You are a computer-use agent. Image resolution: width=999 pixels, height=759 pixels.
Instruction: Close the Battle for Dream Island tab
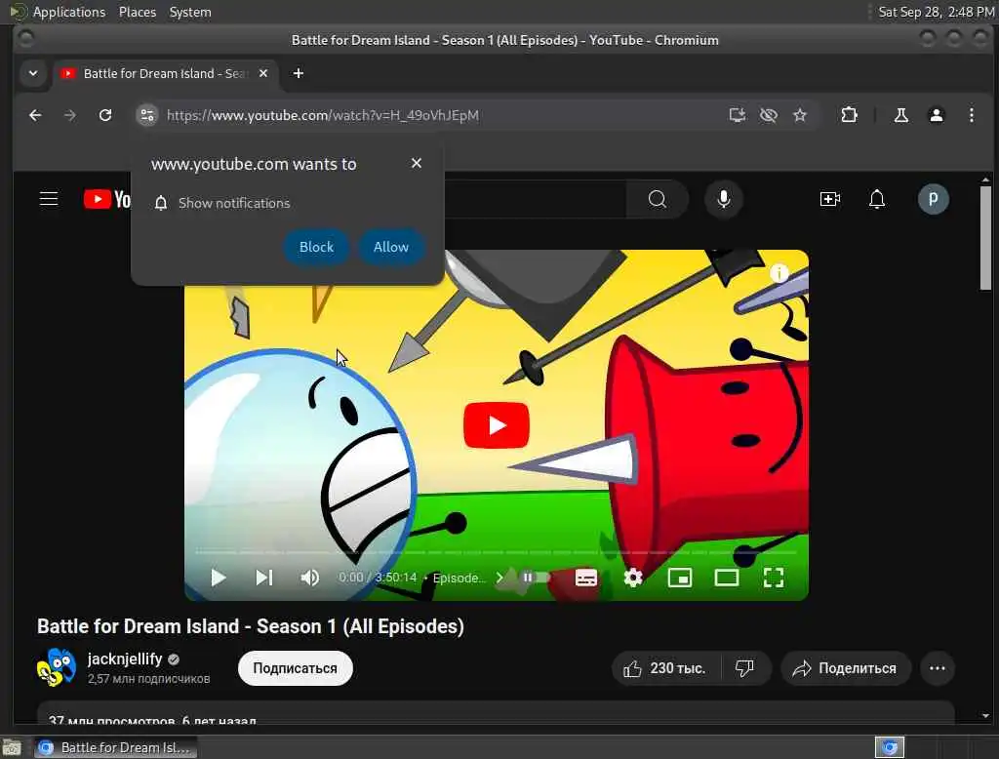tap(263, 73)
